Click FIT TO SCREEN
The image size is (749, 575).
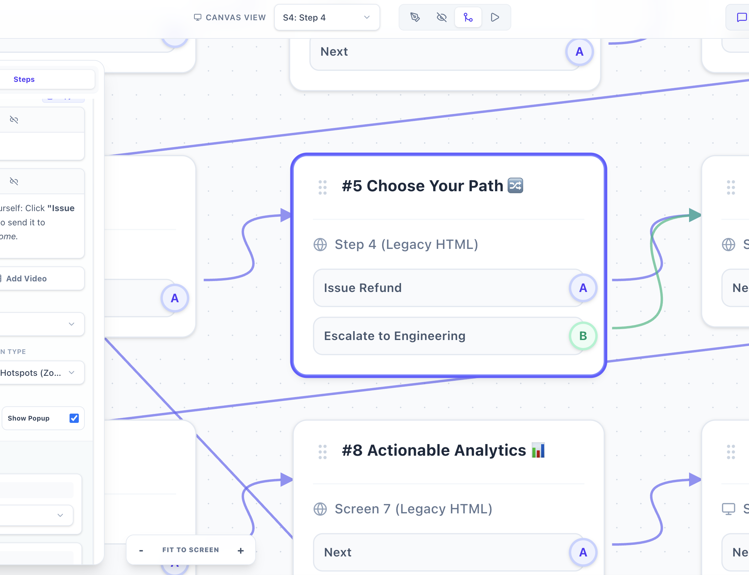(190, 550)
